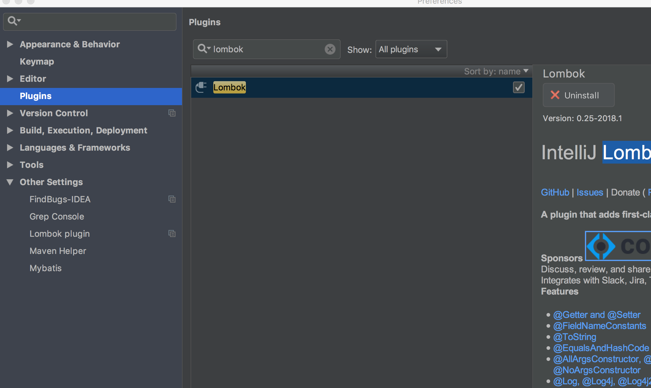651x388 pixels.
Task: Expand the Build, Execution, Deployment section
Action: coord(10,130)
